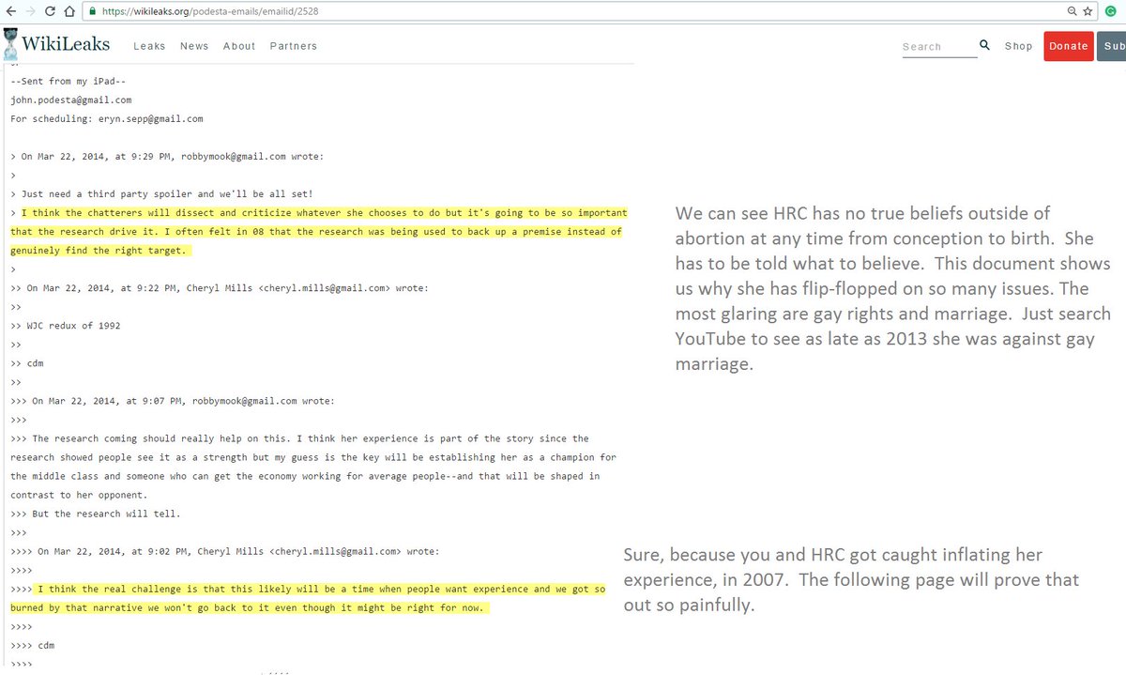Visit the Shop link
This screenshot has height=675, width=1126.
1018,46
